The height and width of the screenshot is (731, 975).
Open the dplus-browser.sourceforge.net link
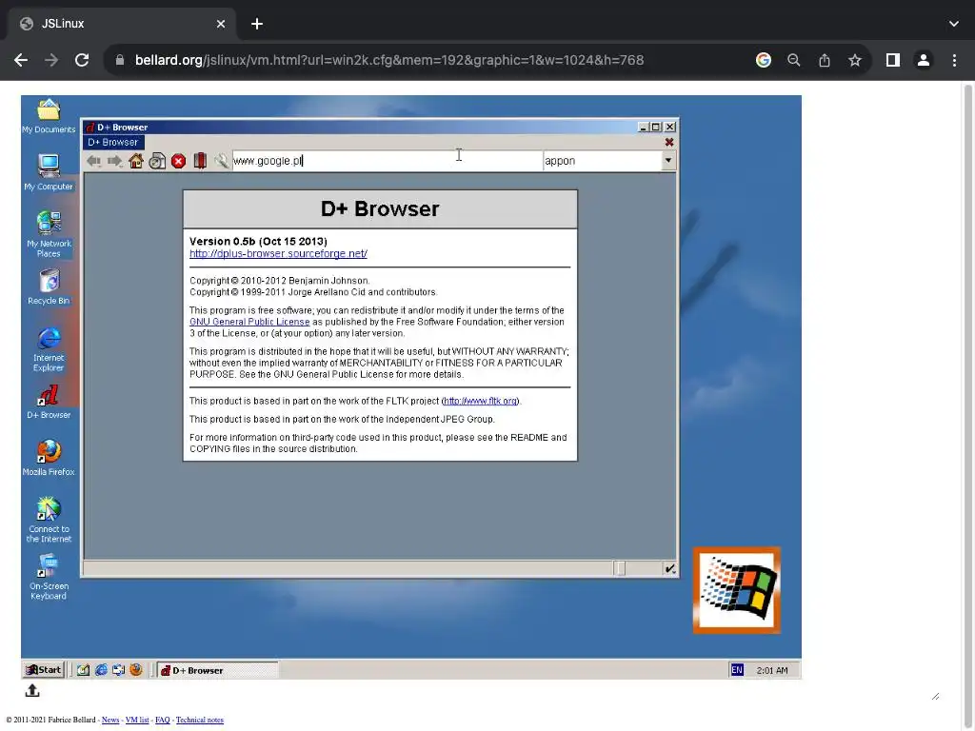point(278,253)
